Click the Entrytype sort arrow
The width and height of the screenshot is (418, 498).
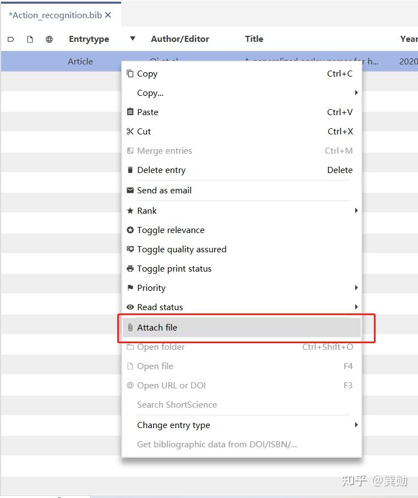point(132,39)
